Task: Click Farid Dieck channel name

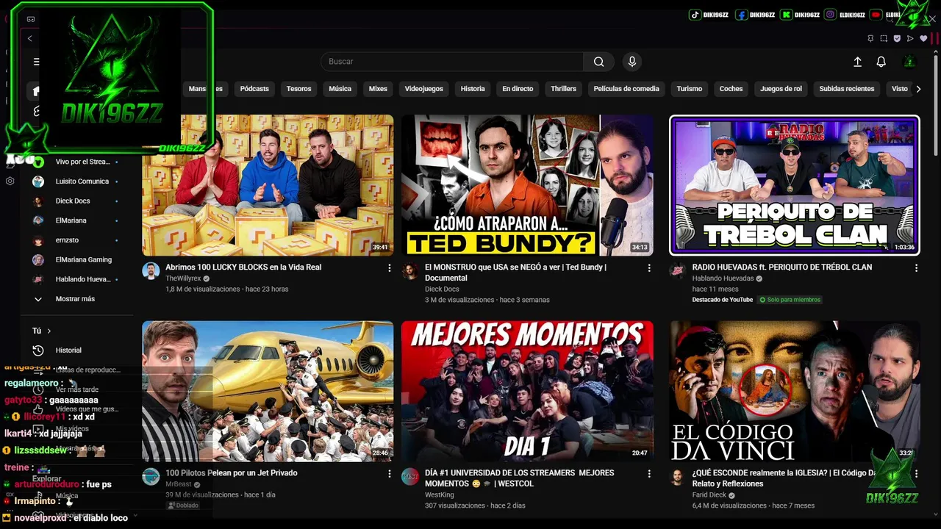Action: click(709, 495)
